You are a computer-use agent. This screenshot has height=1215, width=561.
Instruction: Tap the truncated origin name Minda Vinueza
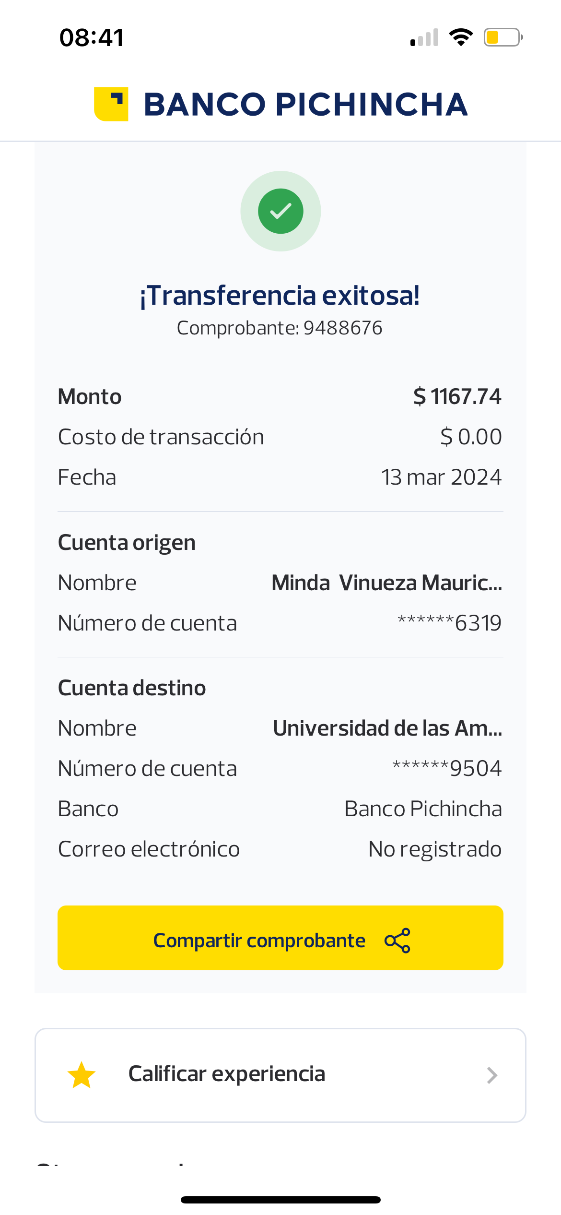coord(386,583)
